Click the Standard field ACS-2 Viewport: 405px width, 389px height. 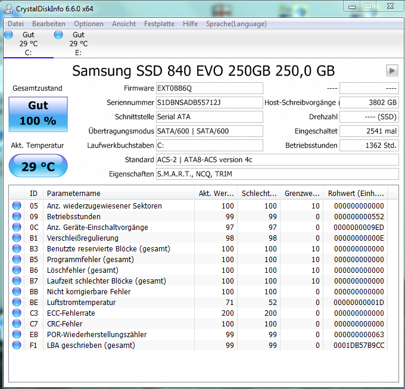coord(278,160)
